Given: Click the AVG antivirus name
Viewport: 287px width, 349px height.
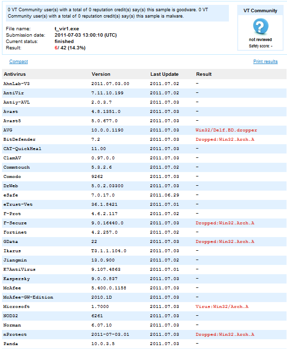Looking at the screenshot, I should click(8, 130).
